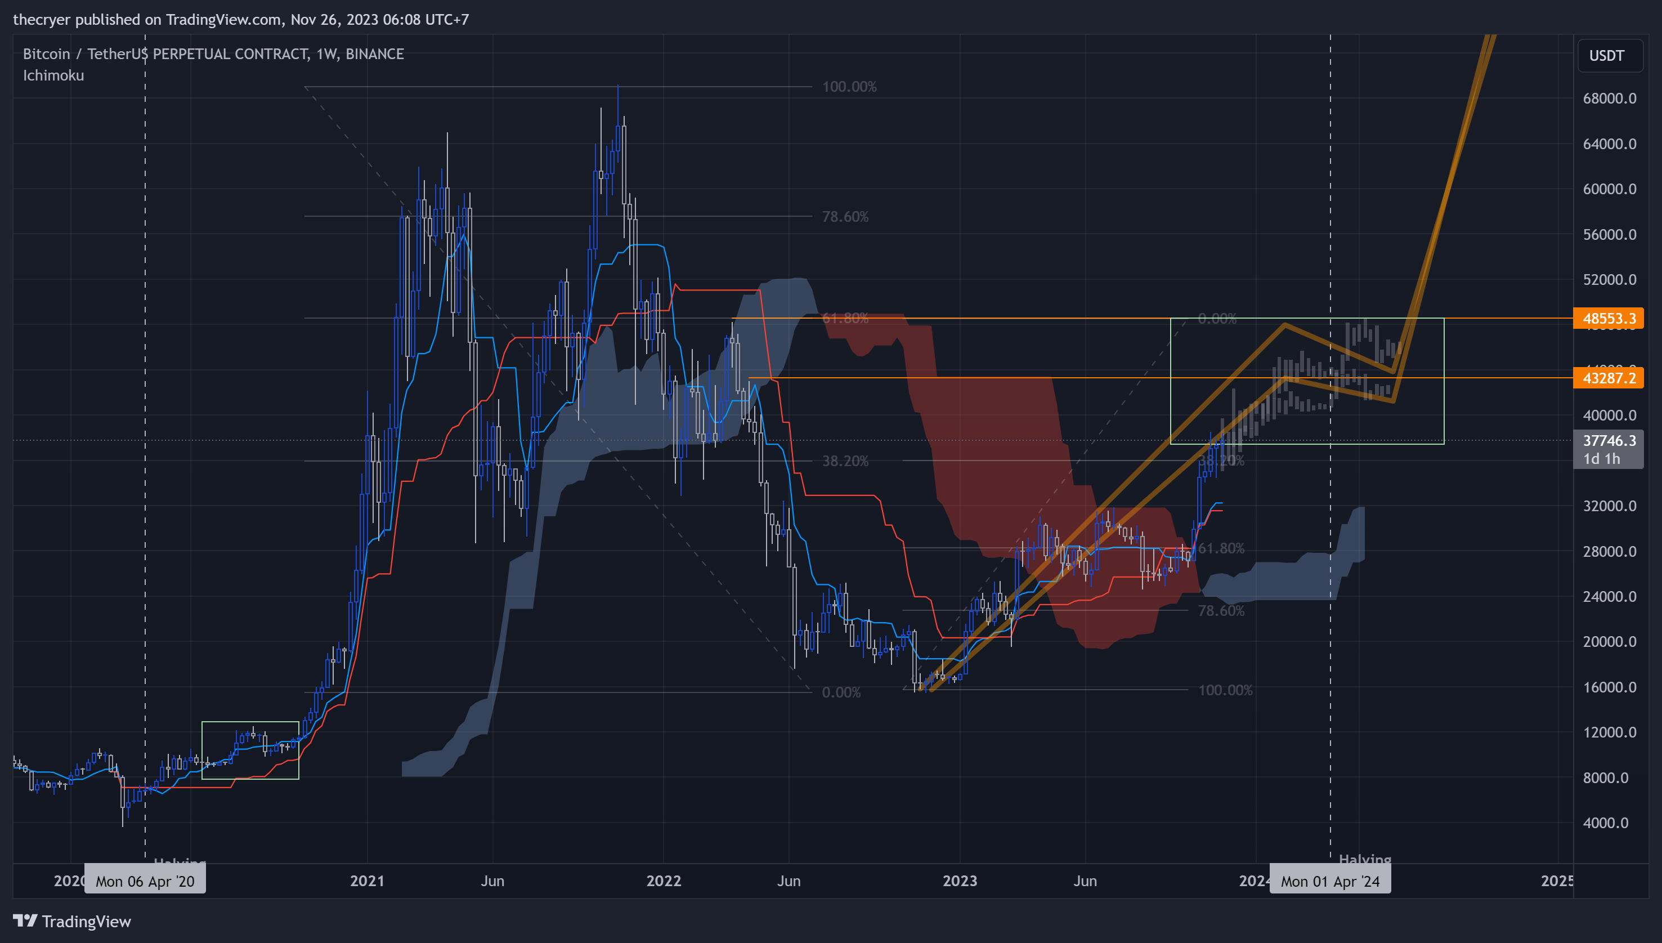Click the Jun label between 2022 and 2023
This screenshot has width=1662, height=943.
(789, 881)
